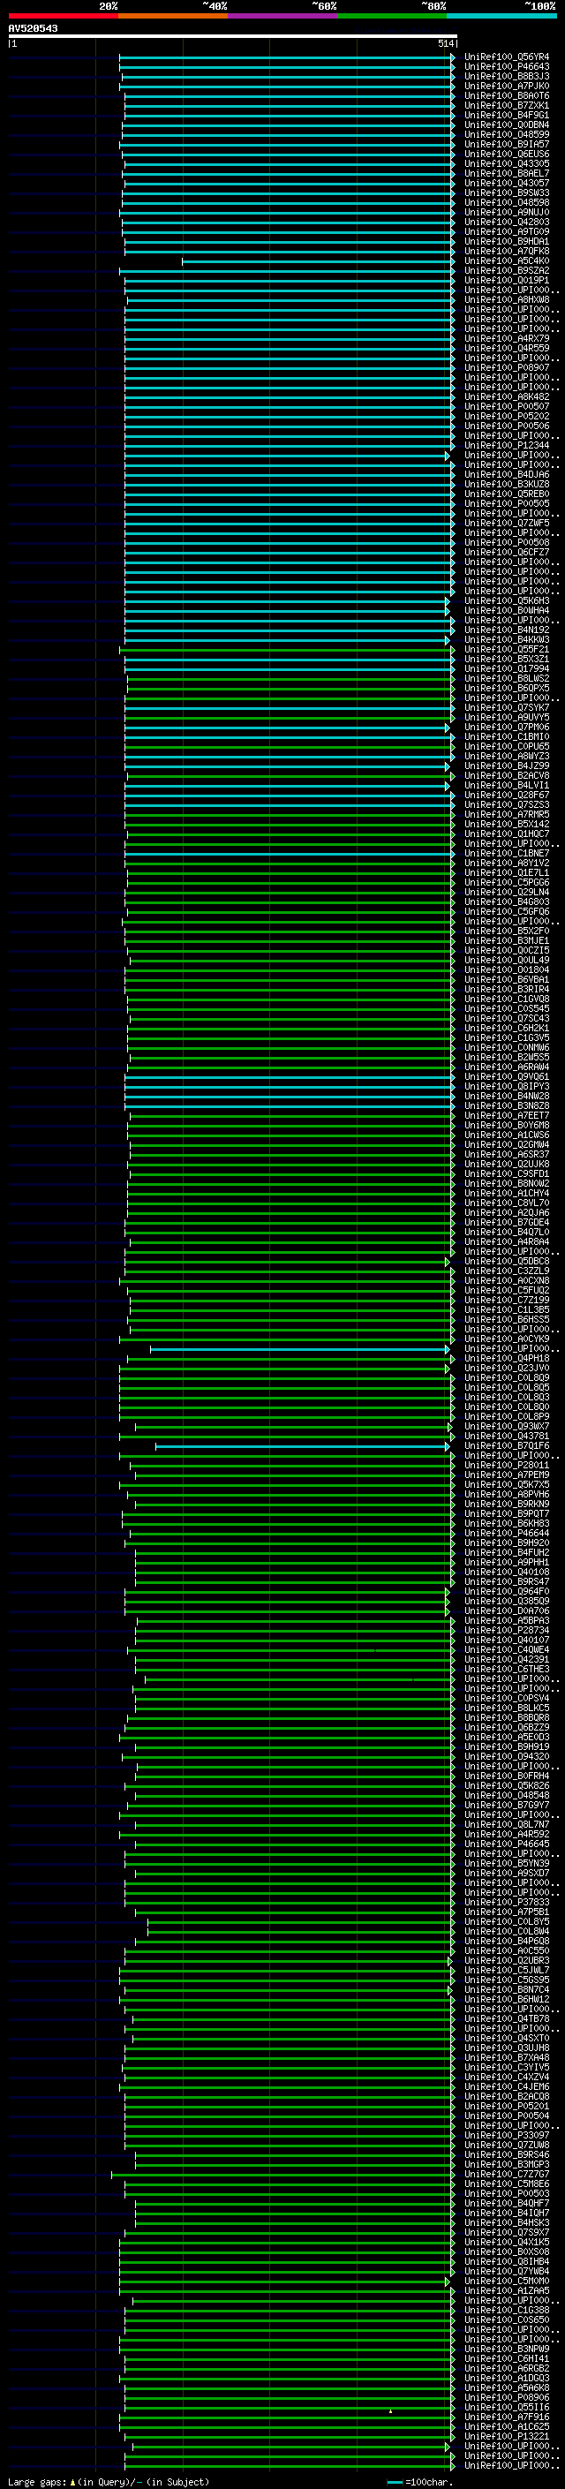Click the query end position 514
Image resolution: width=565 pixels, height=2489 pixels.
pos(445,43)
